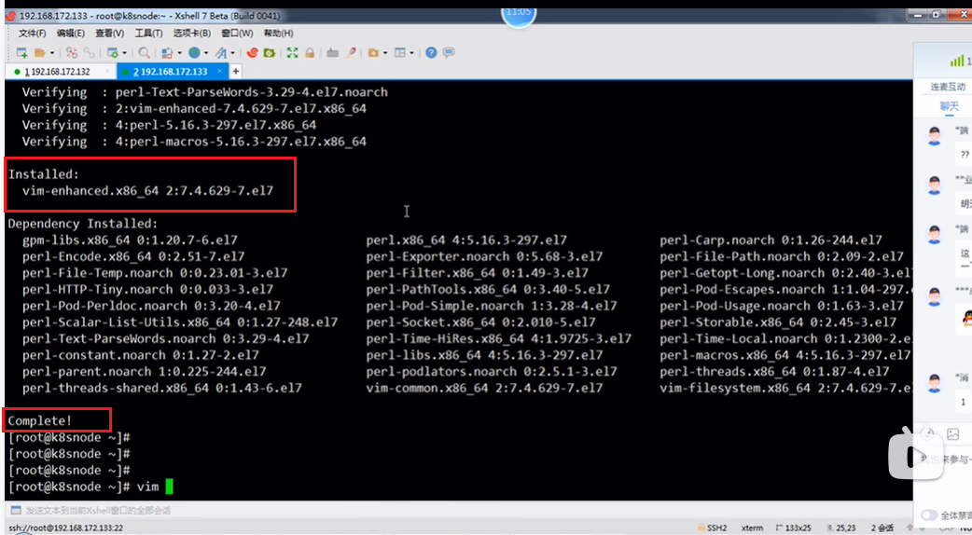Click the Disconnect toolbar icon
This screenshot has width=972, height=535.
[x=72, y=52]
